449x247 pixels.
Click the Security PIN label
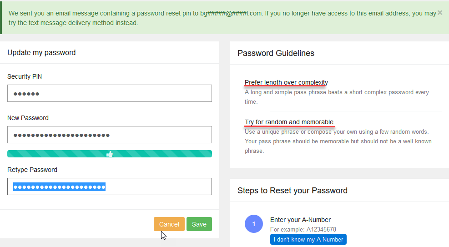[25, 76]
